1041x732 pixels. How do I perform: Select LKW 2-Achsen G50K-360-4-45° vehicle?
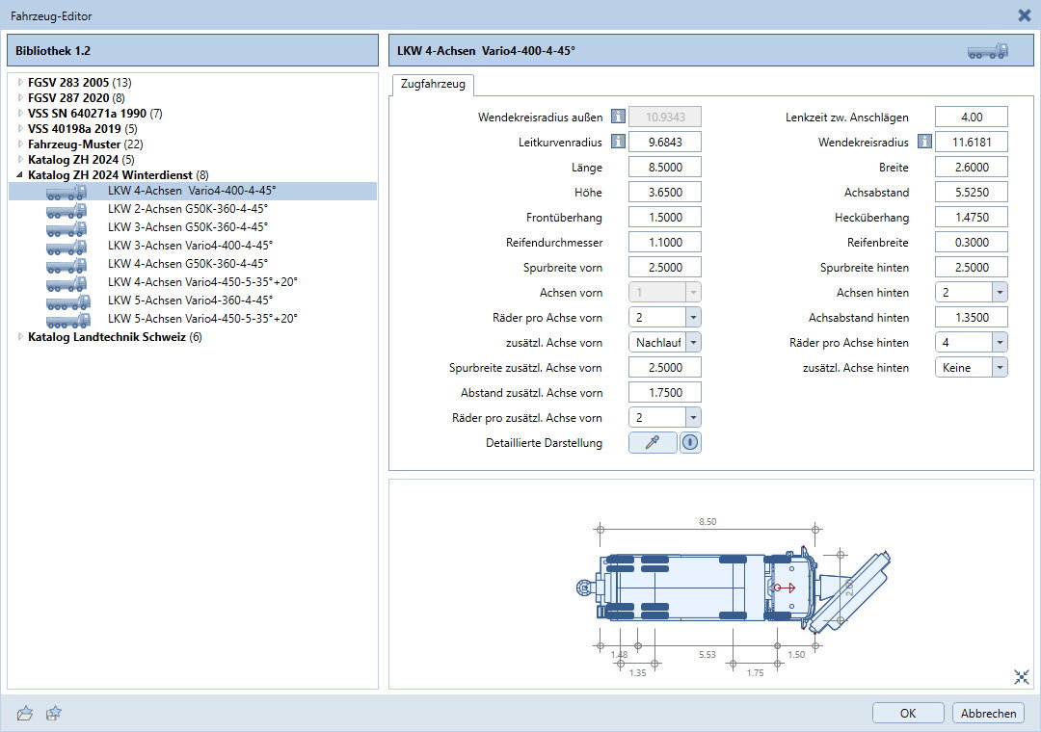[x=187, y=209]
